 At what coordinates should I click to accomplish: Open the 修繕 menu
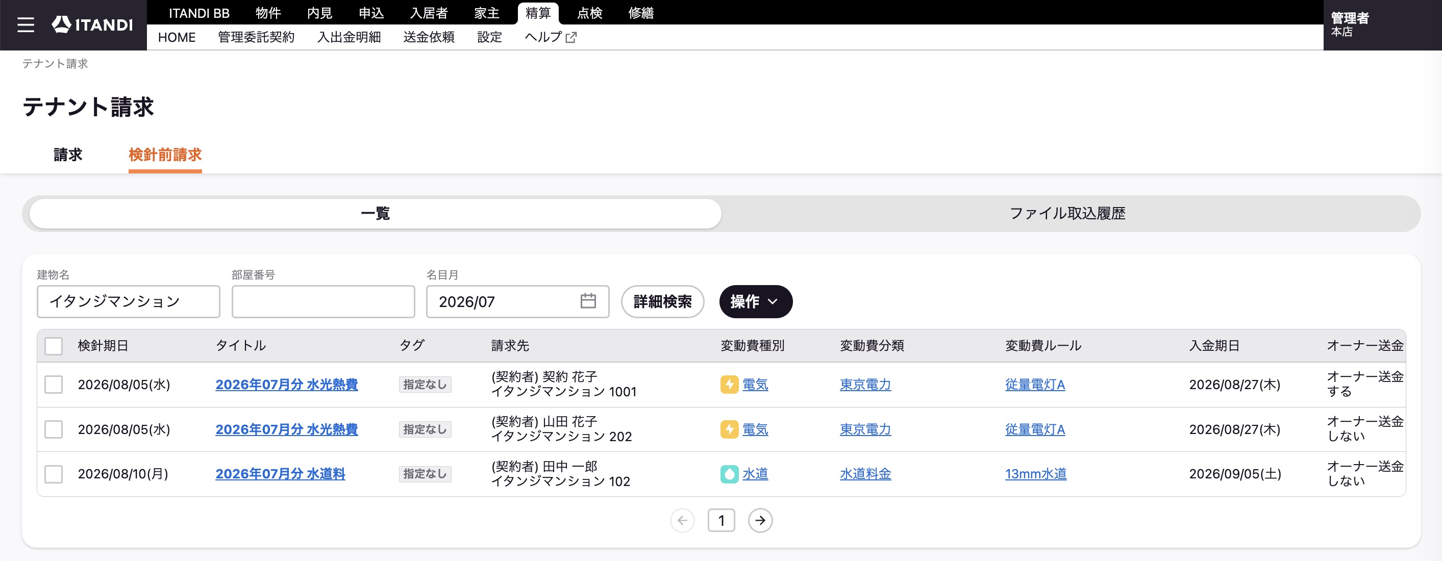point(641,13)
